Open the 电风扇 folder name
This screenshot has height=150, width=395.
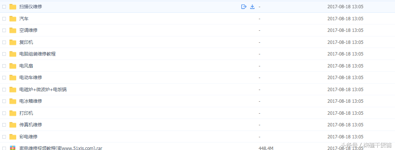[26, 66]
